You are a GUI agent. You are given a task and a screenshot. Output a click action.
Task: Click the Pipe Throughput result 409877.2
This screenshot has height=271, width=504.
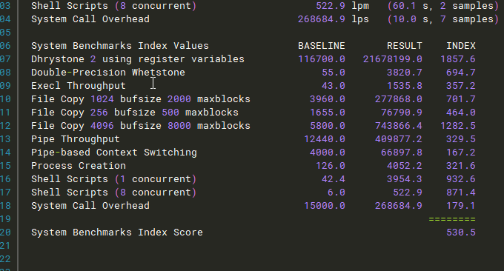pos(399,139)
